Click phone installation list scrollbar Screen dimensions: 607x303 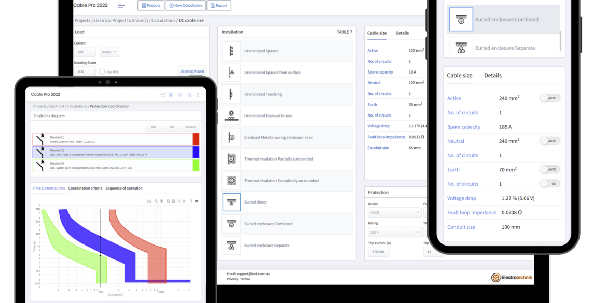[x=560, y=41]
